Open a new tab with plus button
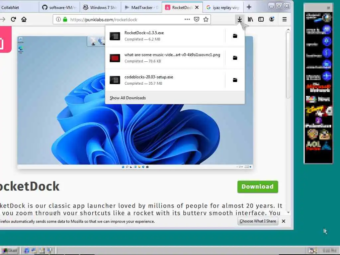 (249, 7)
